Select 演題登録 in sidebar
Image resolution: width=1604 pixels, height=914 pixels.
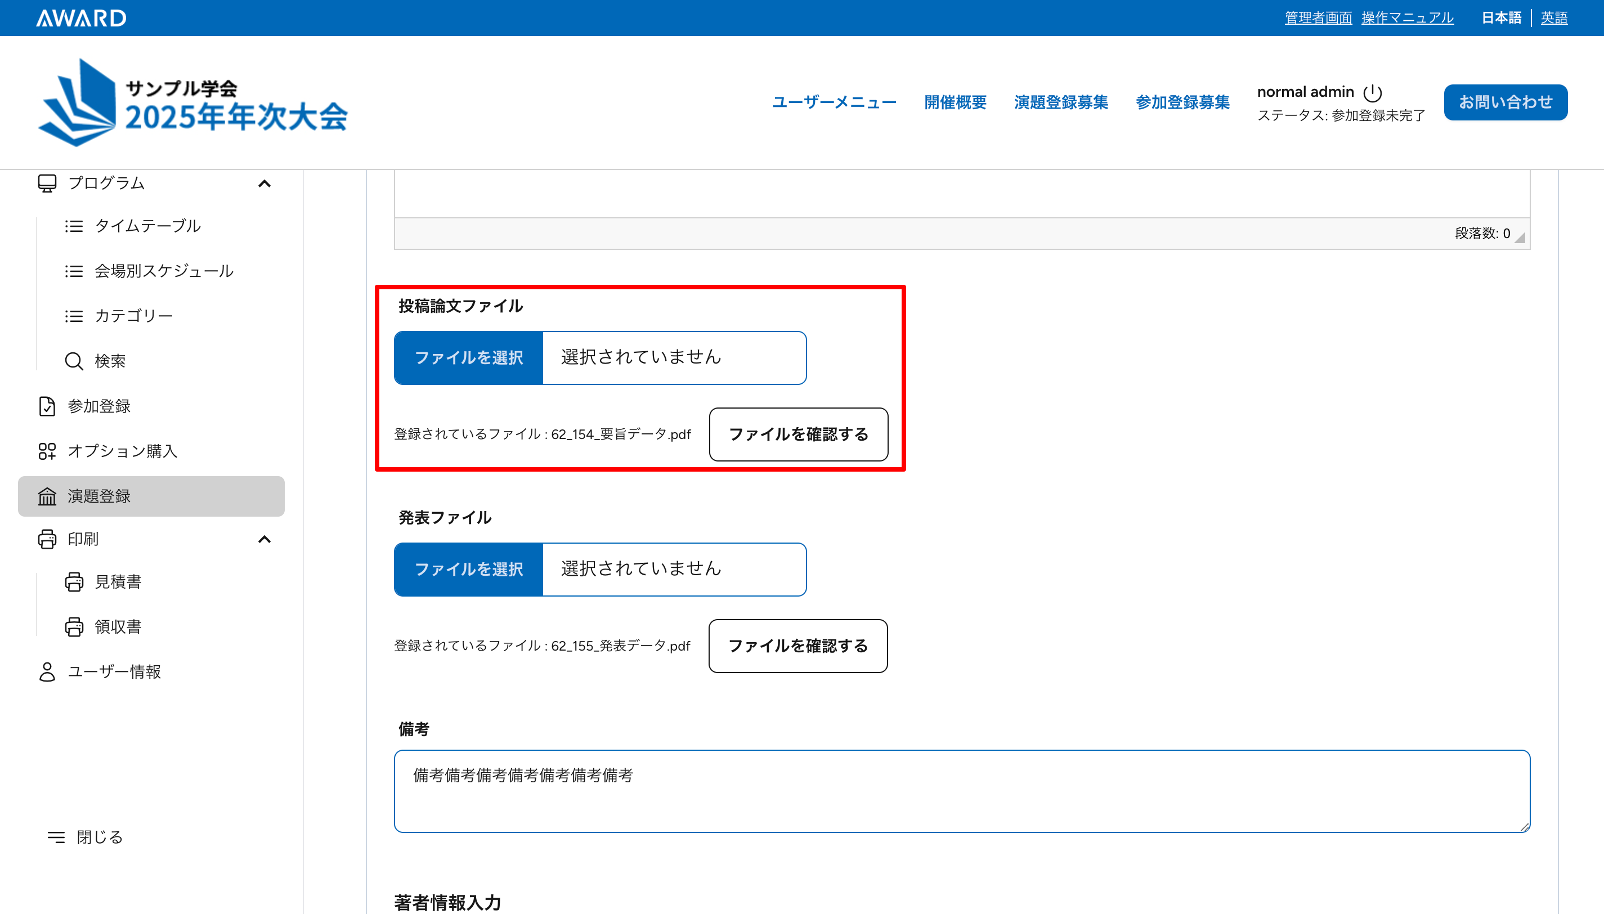[151, 496]
